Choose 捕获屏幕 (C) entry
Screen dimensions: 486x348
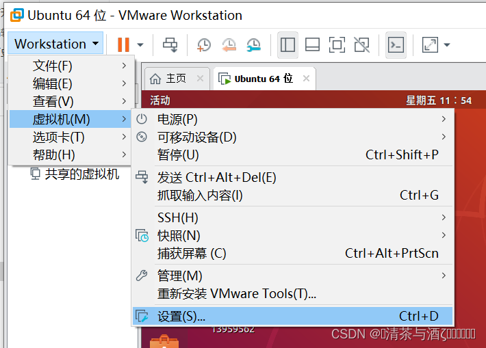tap(292, 253)
